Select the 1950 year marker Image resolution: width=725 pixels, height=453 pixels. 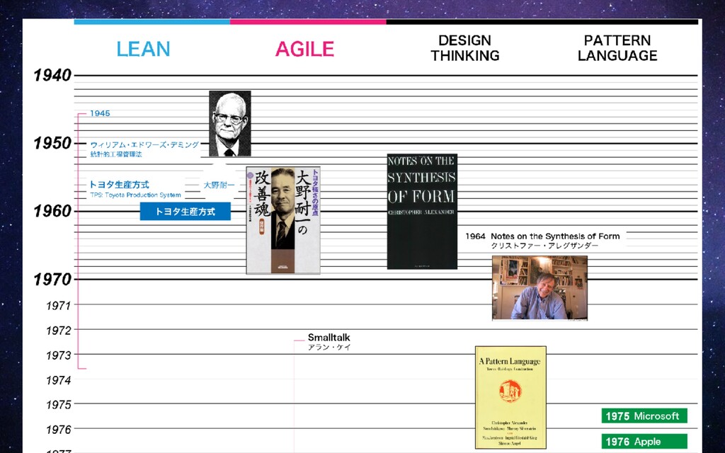coord(52,143)
